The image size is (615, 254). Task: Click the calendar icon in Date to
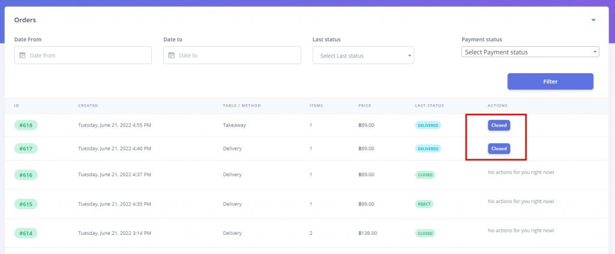[x=171, y=55]
